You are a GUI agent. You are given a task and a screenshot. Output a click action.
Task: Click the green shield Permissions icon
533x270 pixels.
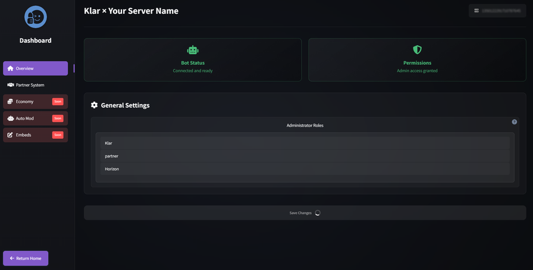(417, 50)
